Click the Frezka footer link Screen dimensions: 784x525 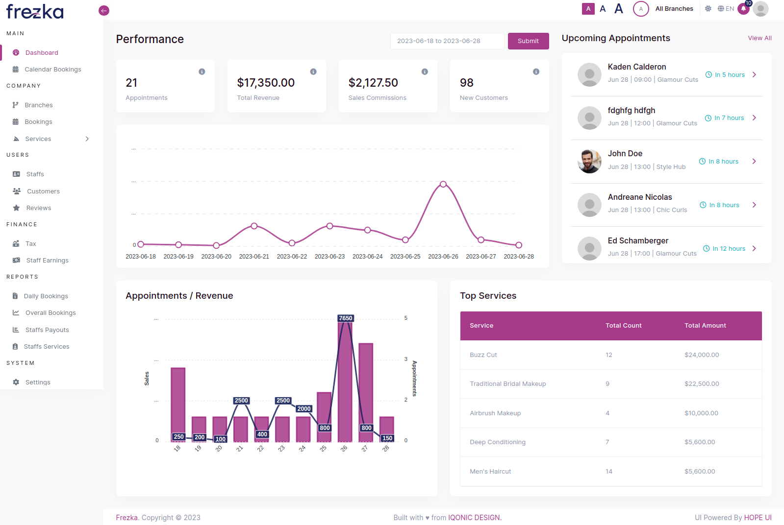(x=127, y=518)
